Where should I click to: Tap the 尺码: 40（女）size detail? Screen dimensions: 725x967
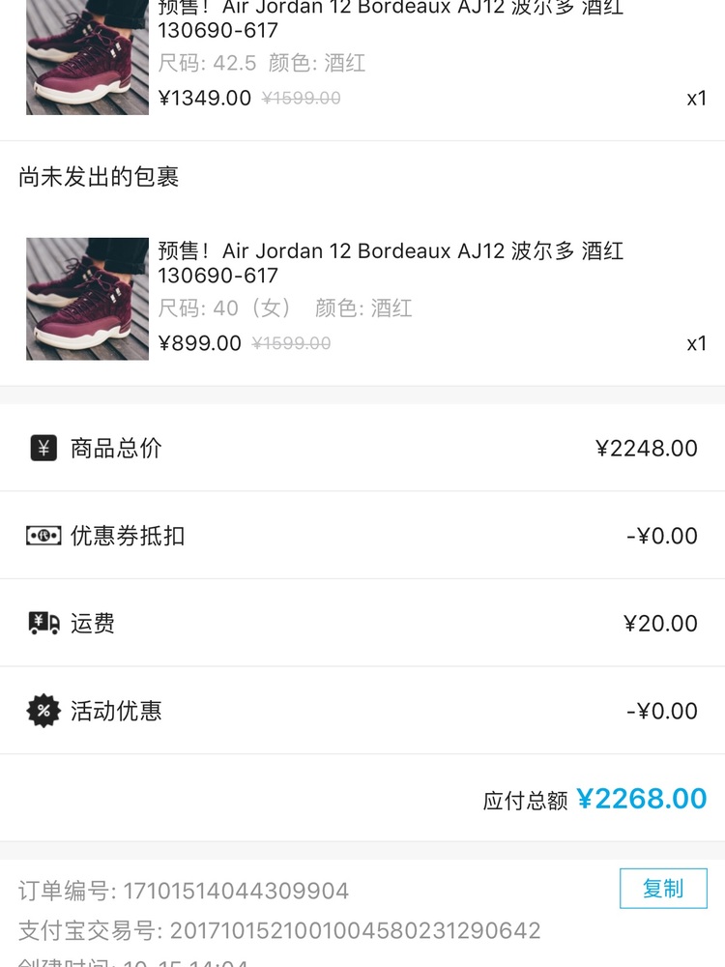pyautogui.click(x=224, y=308)
